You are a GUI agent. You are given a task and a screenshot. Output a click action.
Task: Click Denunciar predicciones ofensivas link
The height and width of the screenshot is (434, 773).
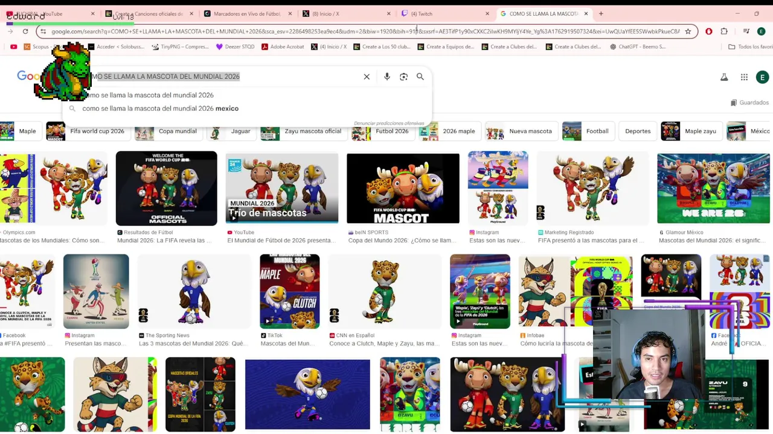(389, 123)
